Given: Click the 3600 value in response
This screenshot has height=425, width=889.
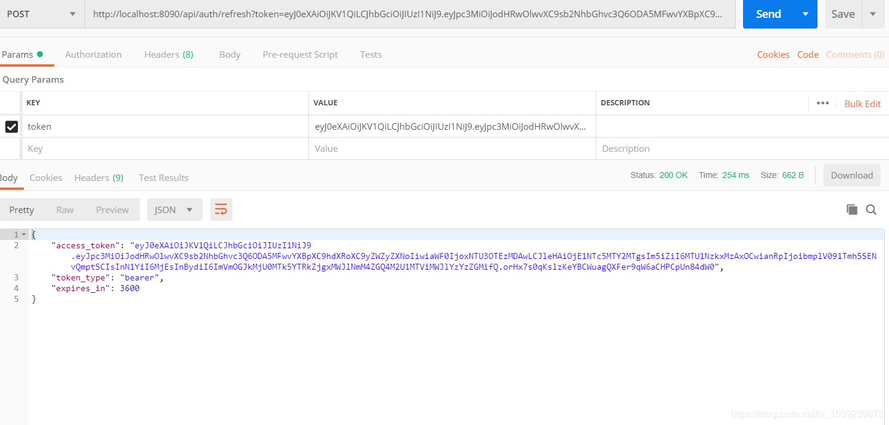Looking at the screenshot, I should [130, 288].
